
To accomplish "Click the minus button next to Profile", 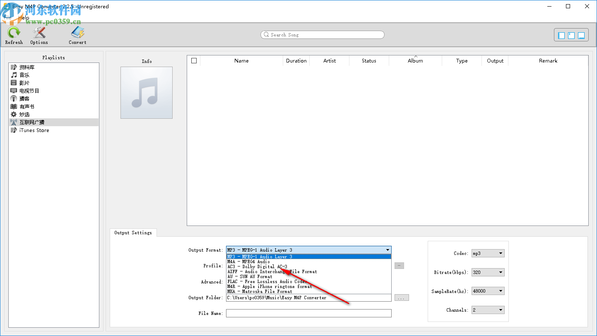I will tap(399, 265).
